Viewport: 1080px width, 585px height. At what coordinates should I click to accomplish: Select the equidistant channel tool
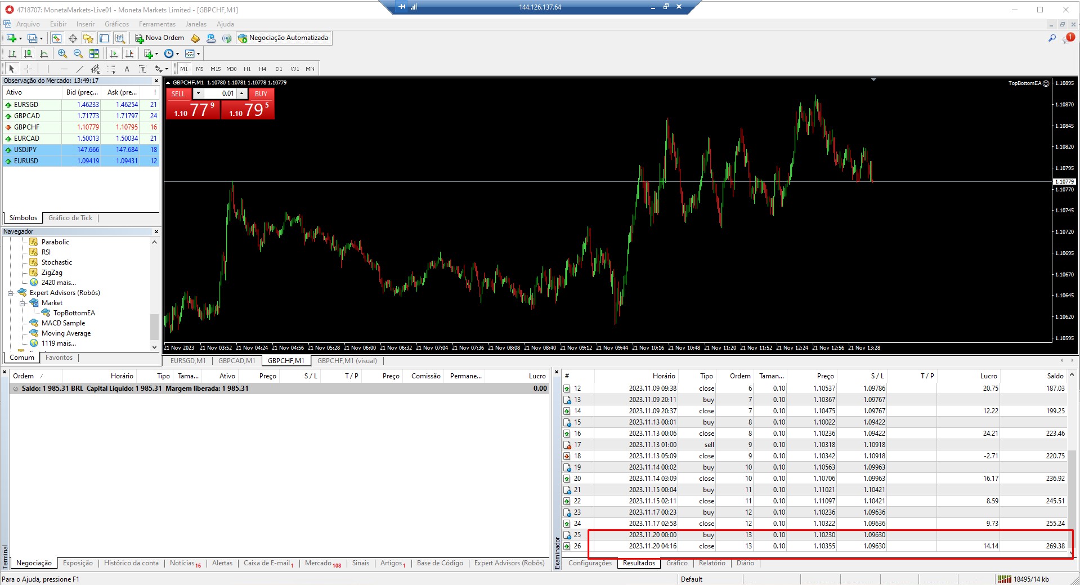point(96,69)
